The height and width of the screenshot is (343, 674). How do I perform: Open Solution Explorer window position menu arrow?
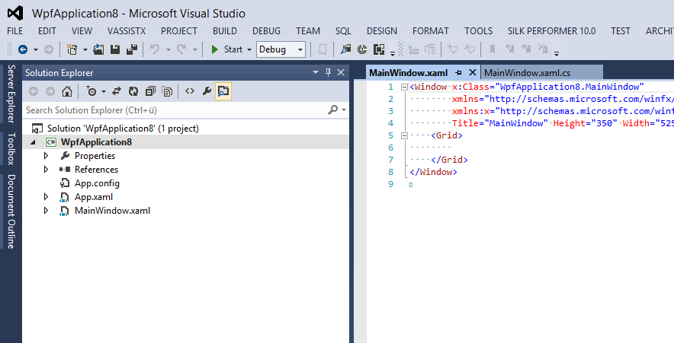tap(316, 72)
